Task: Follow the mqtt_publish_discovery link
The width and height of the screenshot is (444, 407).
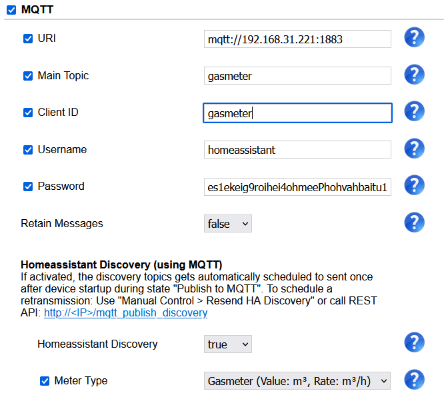Action: click(126, 313)
